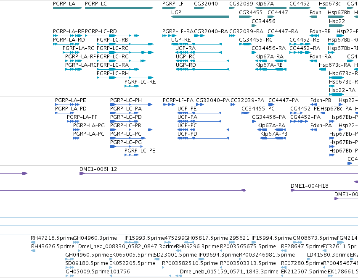Select the CG32040-RA transcript label

pos(211,31)
